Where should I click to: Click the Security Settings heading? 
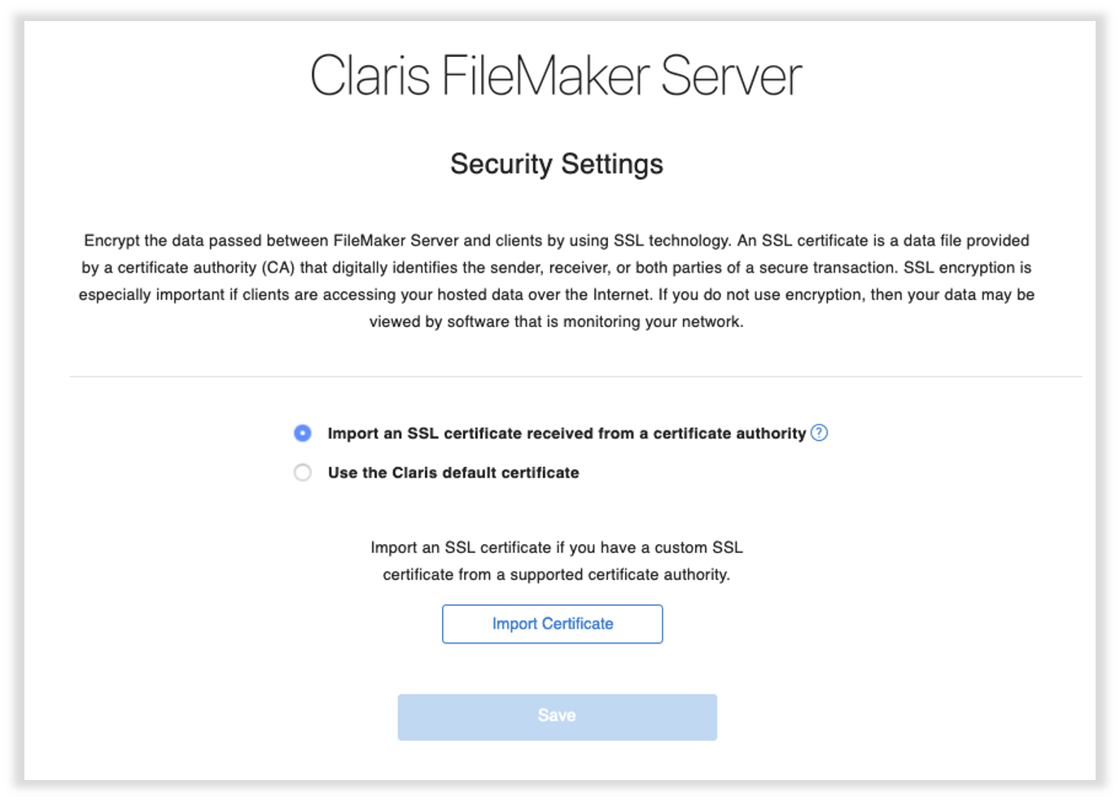tap(556, 163)
